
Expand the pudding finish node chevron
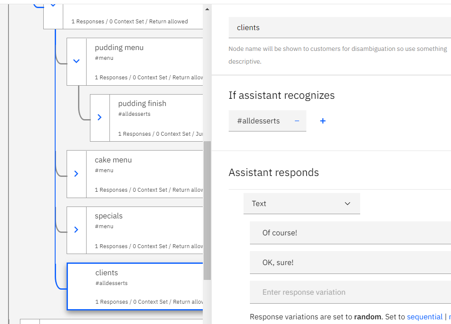[100, 117]
